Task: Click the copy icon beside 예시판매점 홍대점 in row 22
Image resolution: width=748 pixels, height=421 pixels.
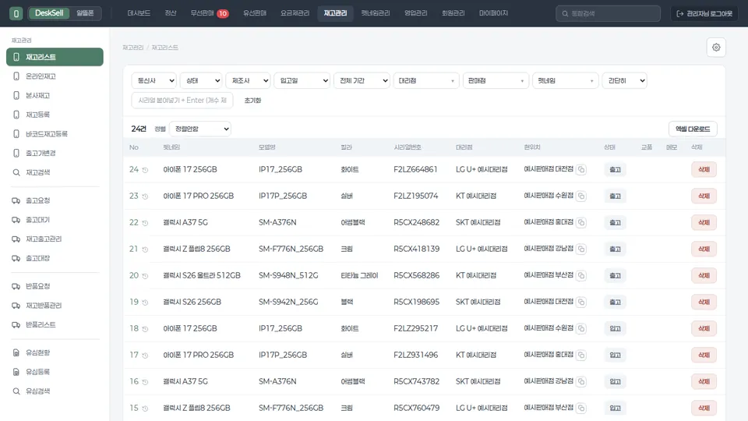Action: point(581,222)
